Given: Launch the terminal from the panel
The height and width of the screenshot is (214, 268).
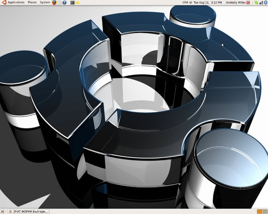Looking at the screenshot, I should 73,2.
